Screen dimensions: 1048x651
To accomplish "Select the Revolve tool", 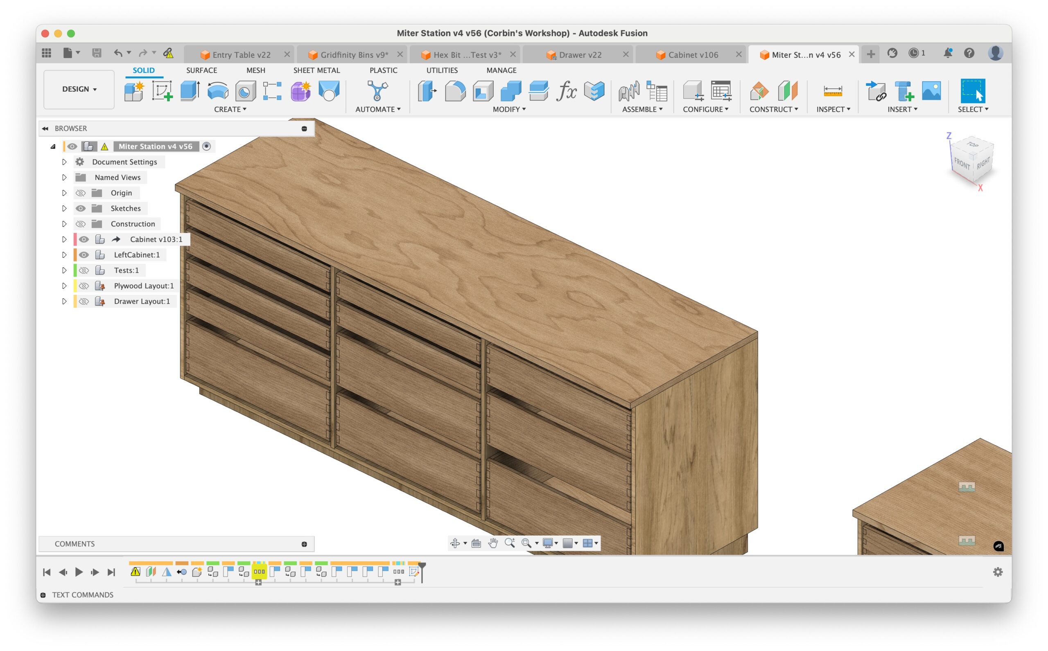I will (x=217, y=90).
